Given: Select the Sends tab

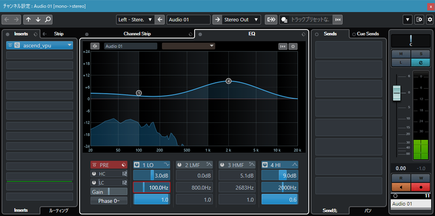Looking at the screenshot, I should coord(330,34).
